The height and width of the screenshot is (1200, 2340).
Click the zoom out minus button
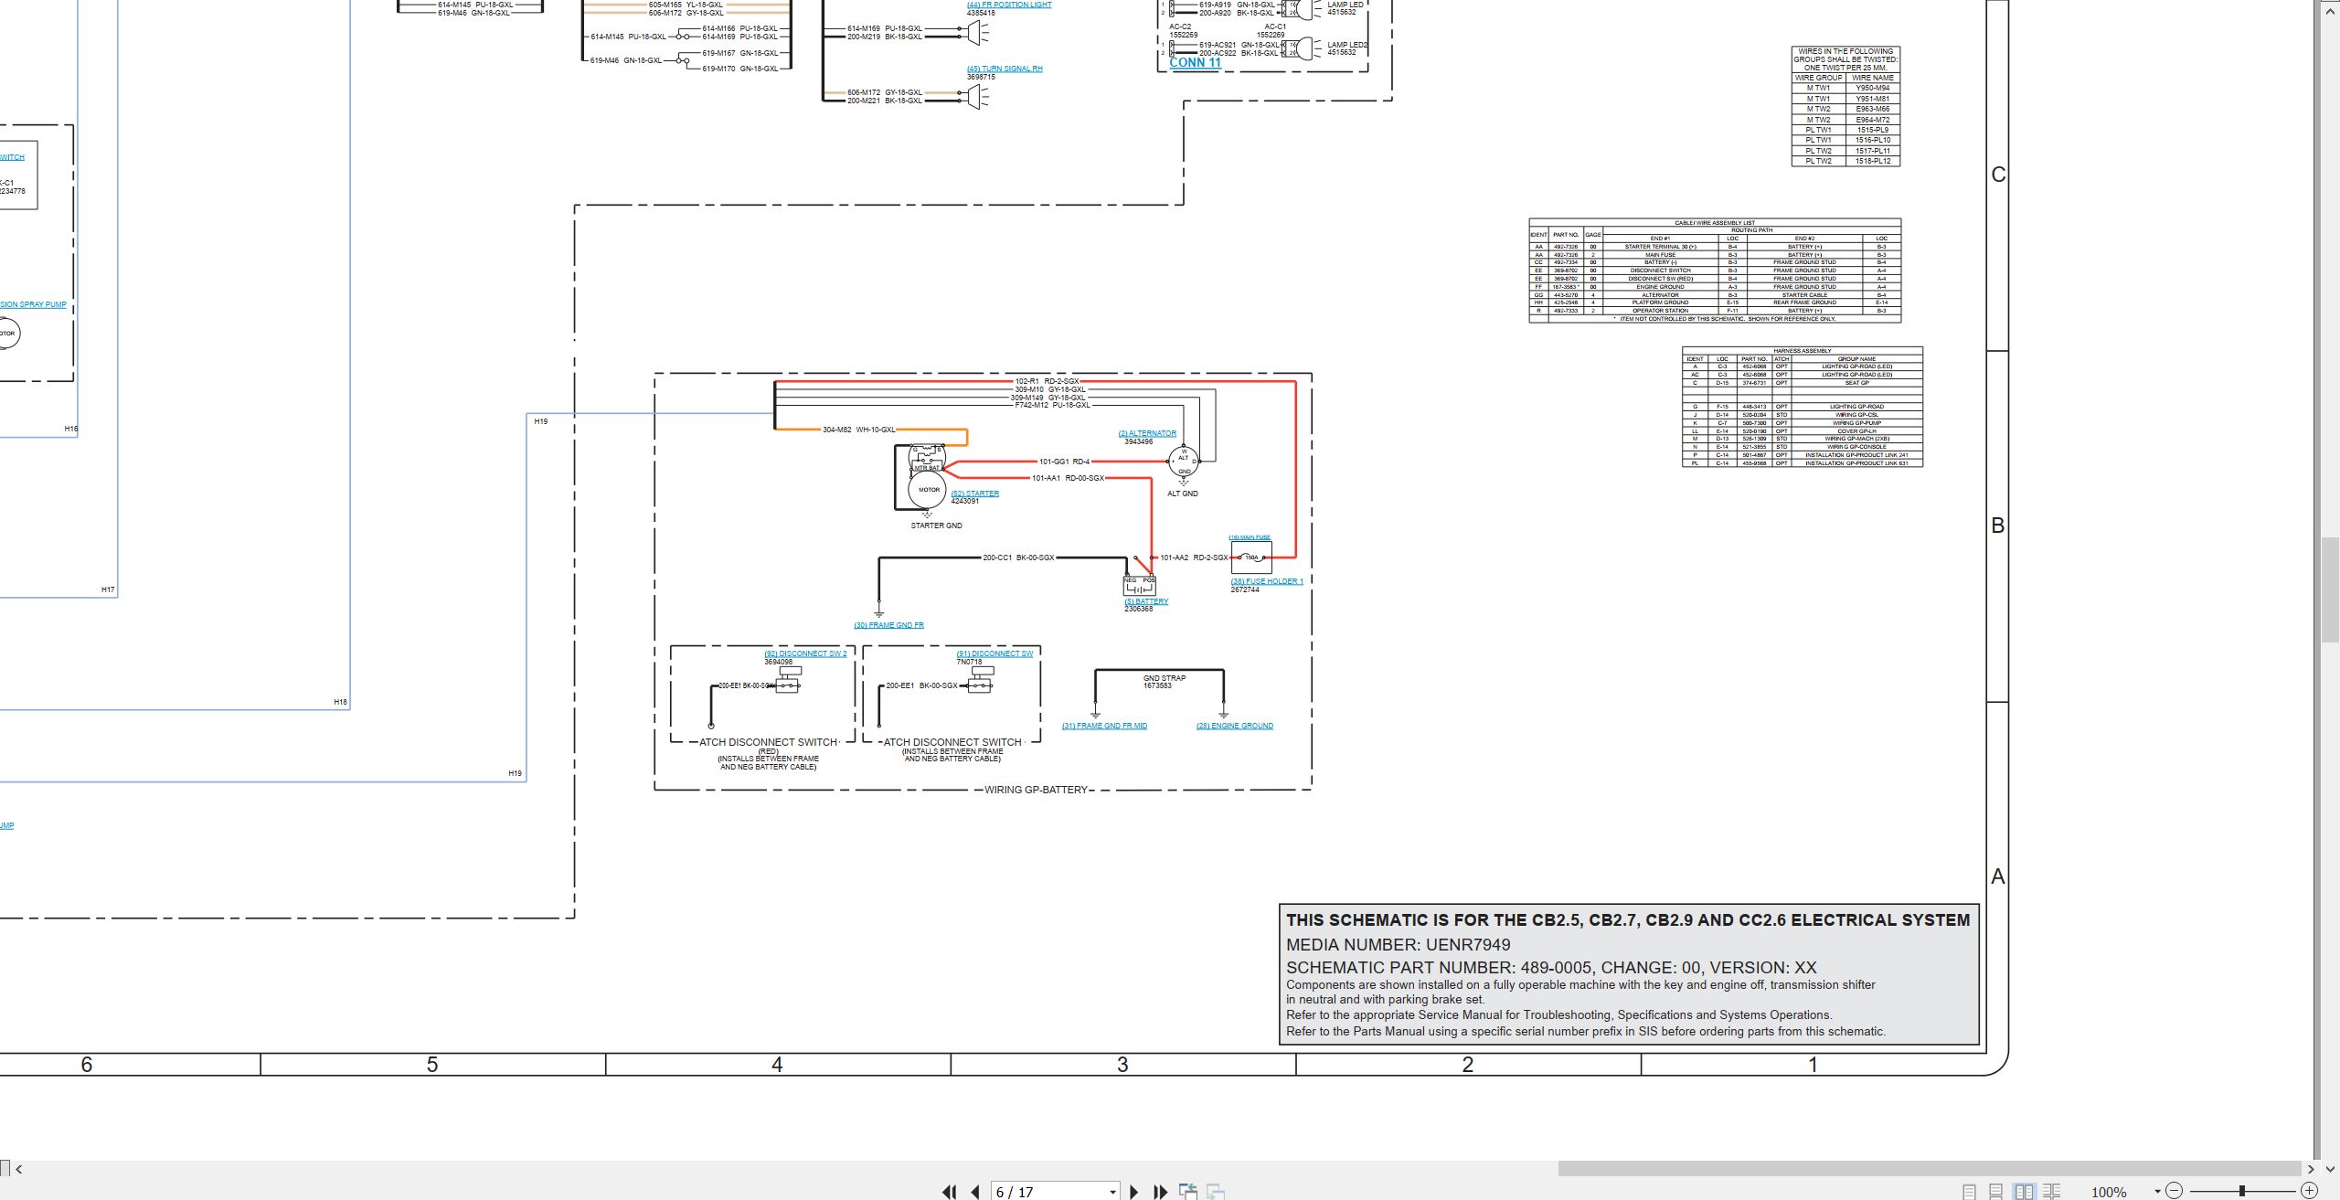(2174, 1191)
